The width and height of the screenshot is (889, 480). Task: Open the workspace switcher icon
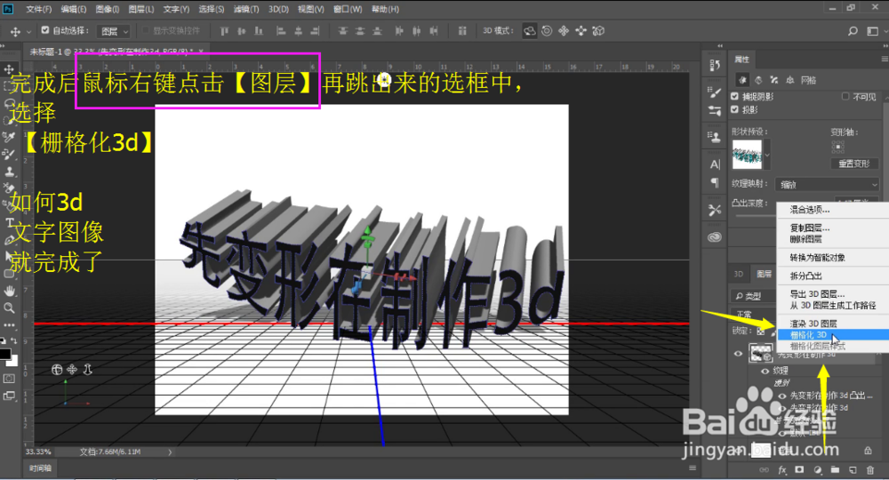[873, 31]
